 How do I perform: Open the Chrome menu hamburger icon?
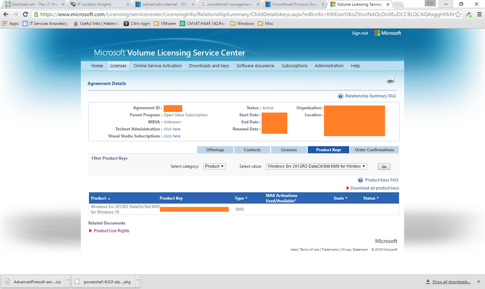[479, 14]
